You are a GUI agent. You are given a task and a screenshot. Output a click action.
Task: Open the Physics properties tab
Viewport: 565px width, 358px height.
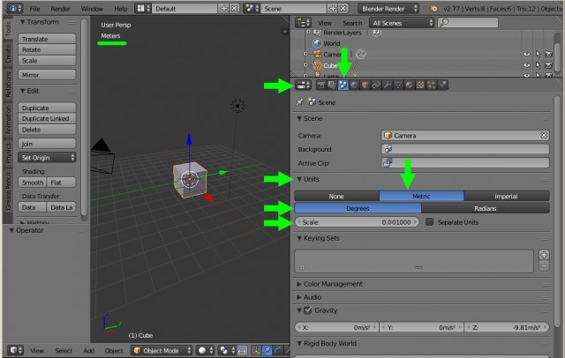click(442, 85)
